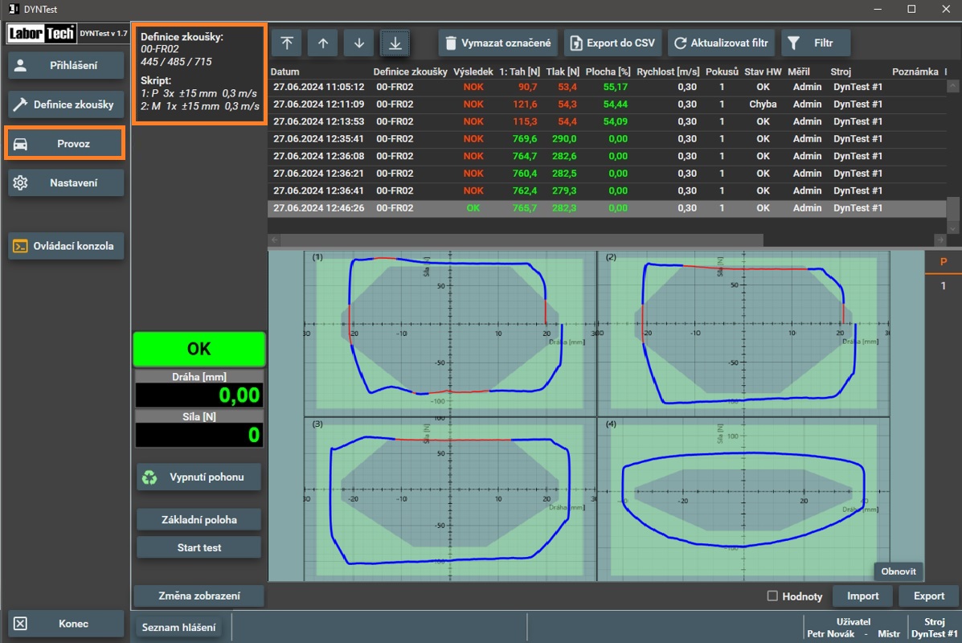Click the LaborTech logo
Screen dimensions: 962x643
click(41, 33)
